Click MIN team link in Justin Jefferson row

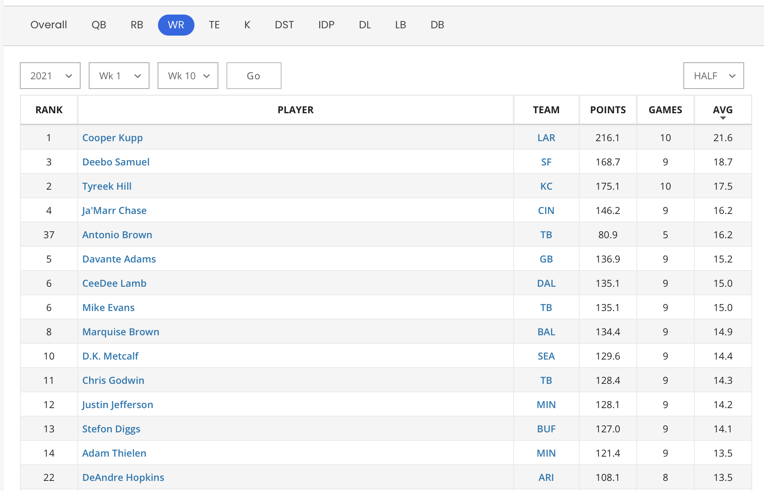pyautogui.click(x=546, y=405)
